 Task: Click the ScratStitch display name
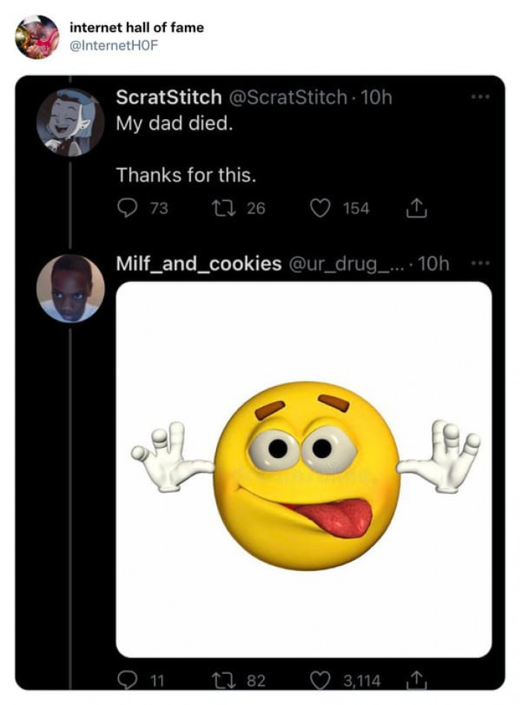click(x=169, y=97)
